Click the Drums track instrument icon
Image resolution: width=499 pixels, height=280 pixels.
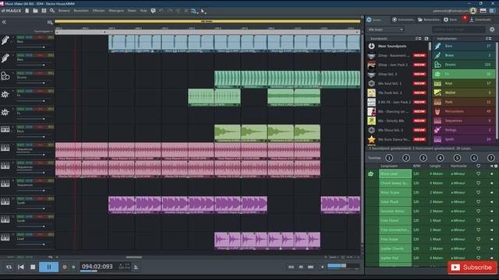[5, 76]
